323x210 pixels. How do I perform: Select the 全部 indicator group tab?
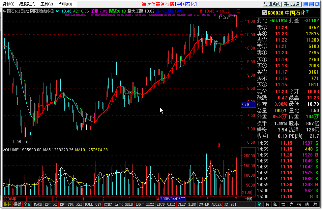[x=27, y=204]
